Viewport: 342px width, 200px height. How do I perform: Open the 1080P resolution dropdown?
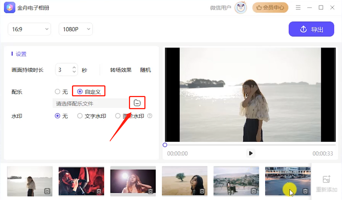[x=76, y=29]
